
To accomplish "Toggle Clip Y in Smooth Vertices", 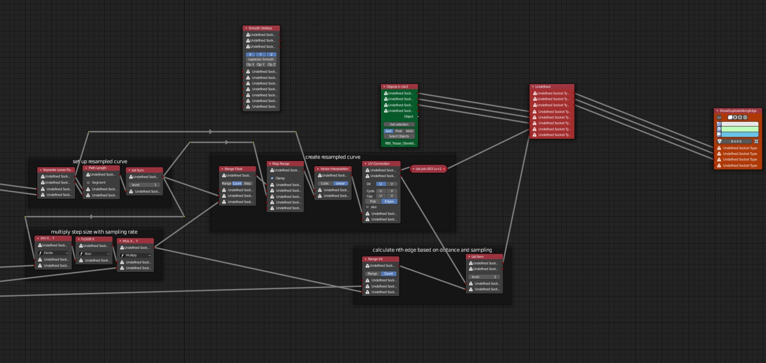I will [x=261, y=65].
